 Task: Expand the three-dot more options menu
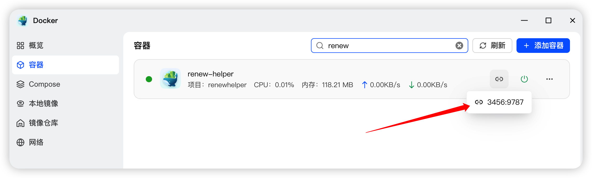click(549, 79)
